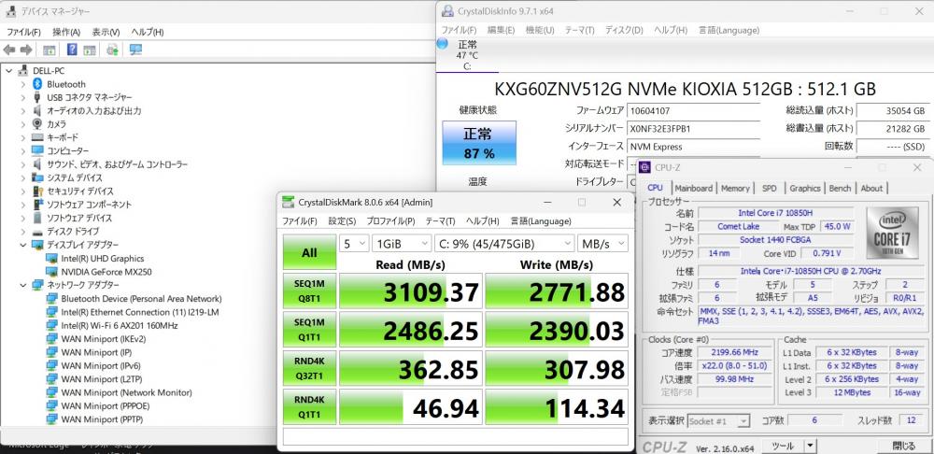Click the CPU-Z title bar chip icon
The height and width of the screenshot is (454, 934).
tap(644, 167)
